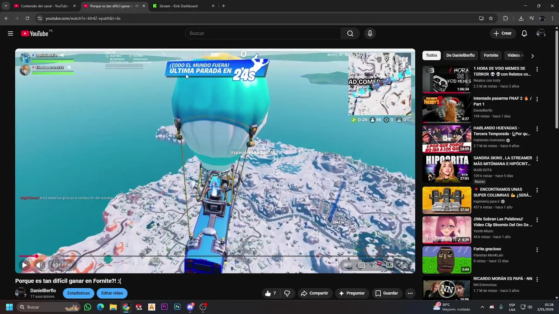The height and width of the screenshot is (314, 559).
Task: Open Discord from the taskbar
Action: coord(190,307)
